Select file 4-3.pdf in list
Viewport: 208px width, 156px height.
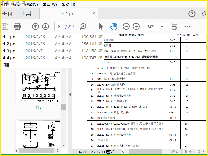pos(10,51)
